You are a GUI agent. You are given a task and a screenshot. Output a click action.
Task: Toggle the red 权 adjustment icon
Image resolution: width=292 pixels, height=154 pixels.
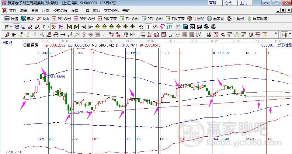[54, 27]
